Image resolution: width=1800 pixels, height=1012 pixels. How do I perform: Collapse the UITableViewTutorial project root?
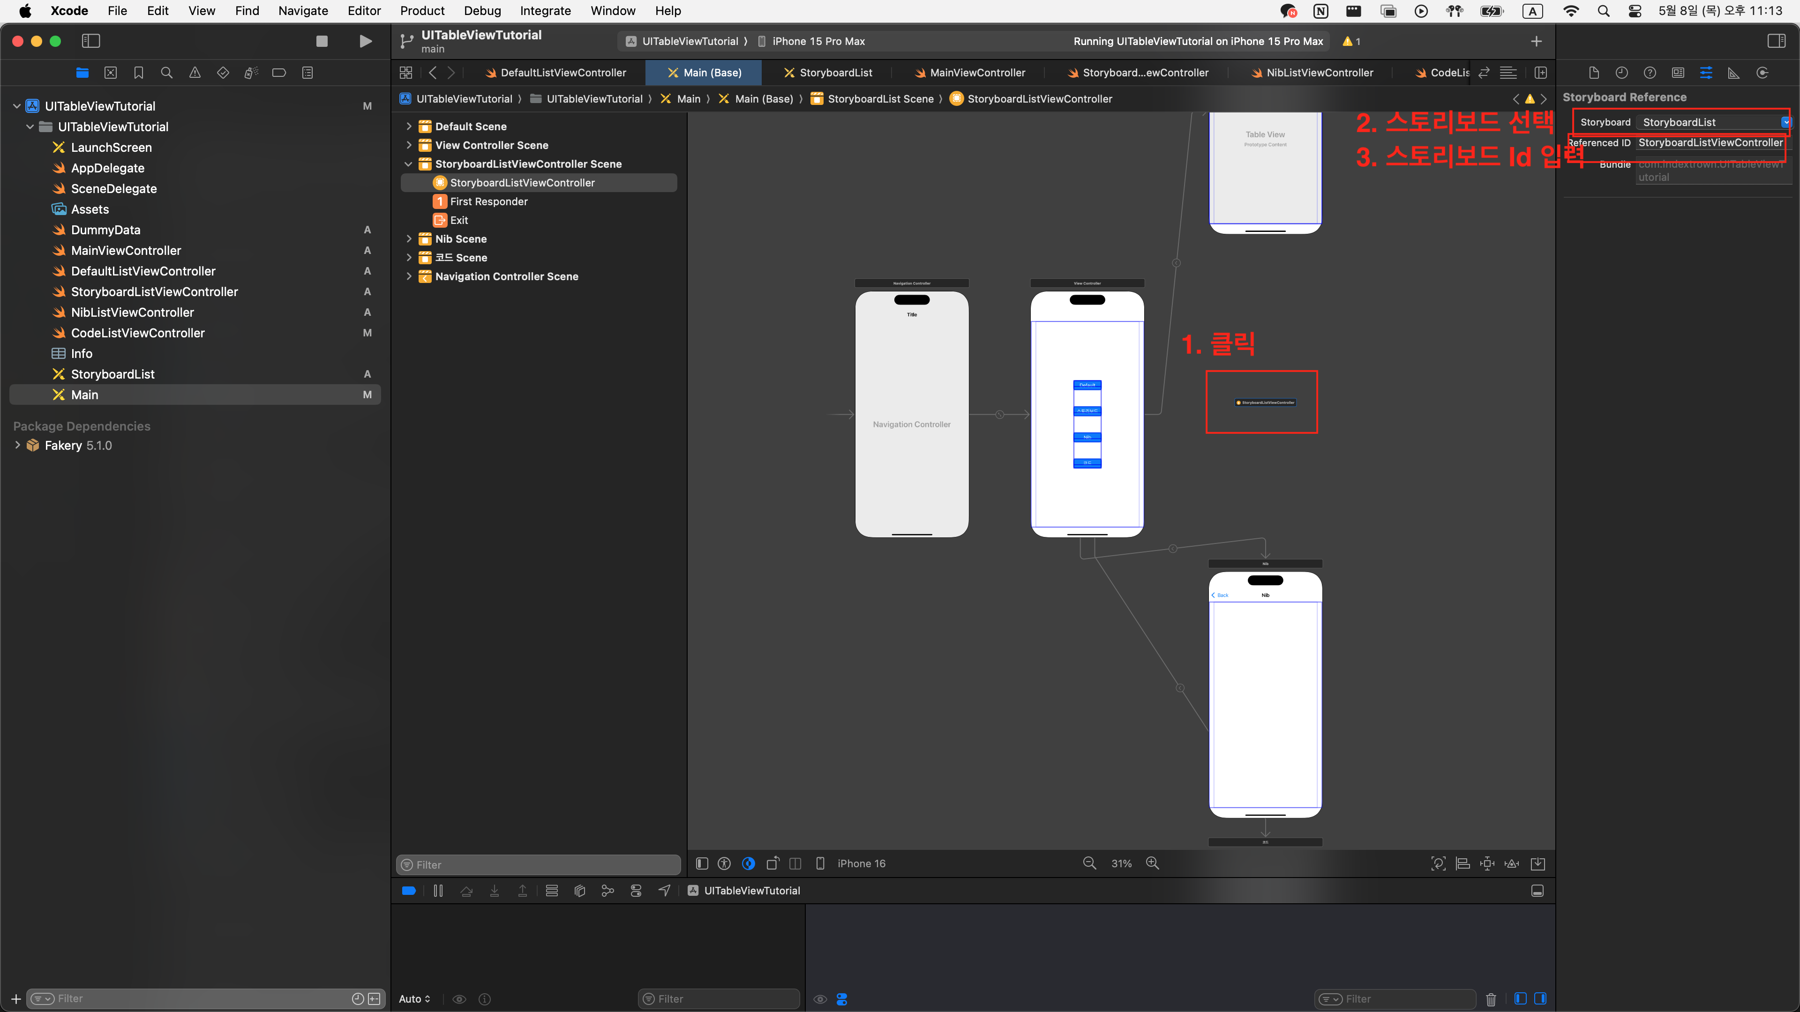pos(17,106)
